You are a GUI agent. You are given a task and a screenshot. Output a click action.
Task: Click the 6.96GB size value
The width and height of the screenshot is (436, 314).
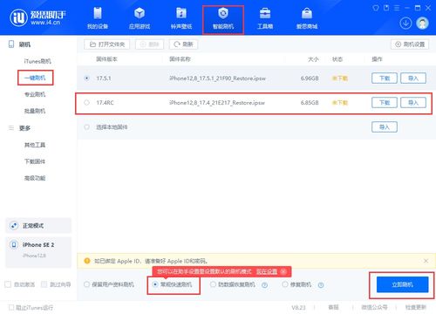(x=310, y=78)
